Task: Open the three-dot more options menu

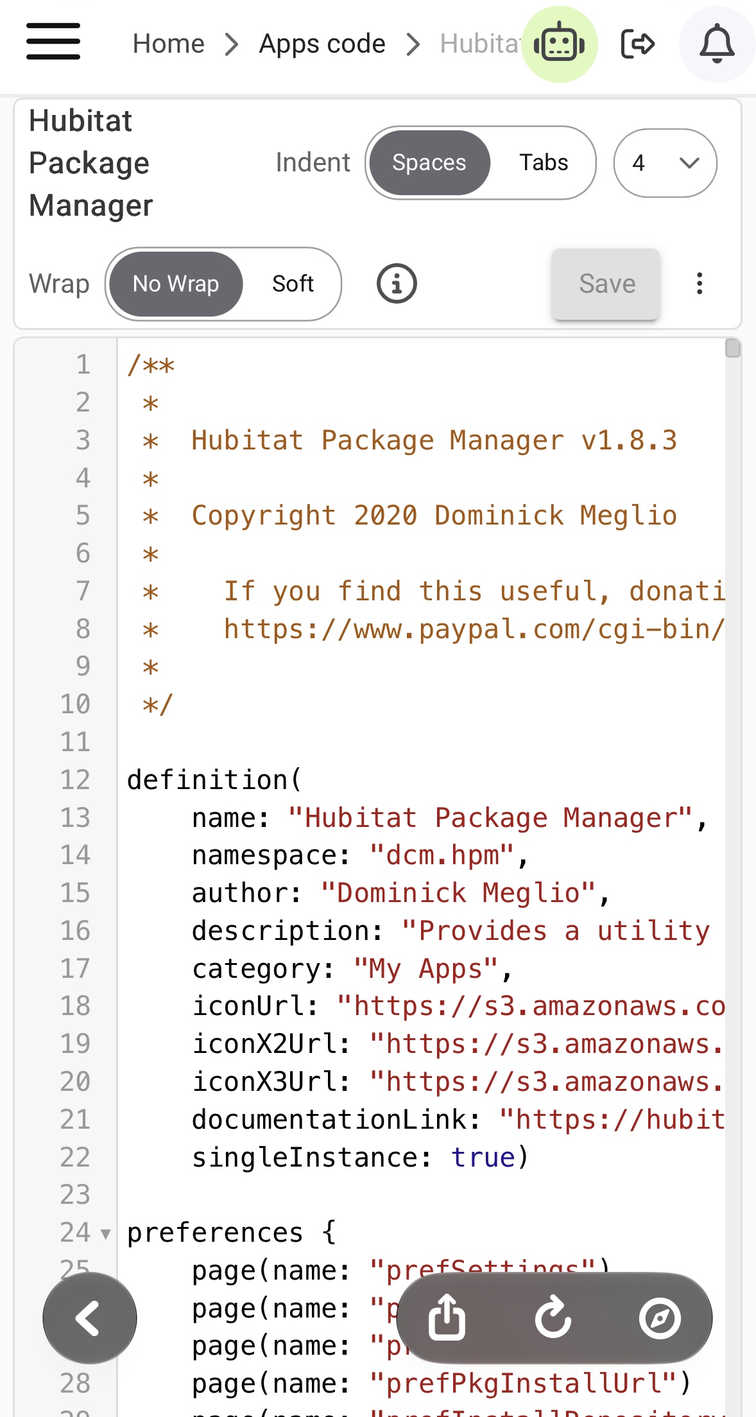Action: pyautogui.click(x=700, y=283)
